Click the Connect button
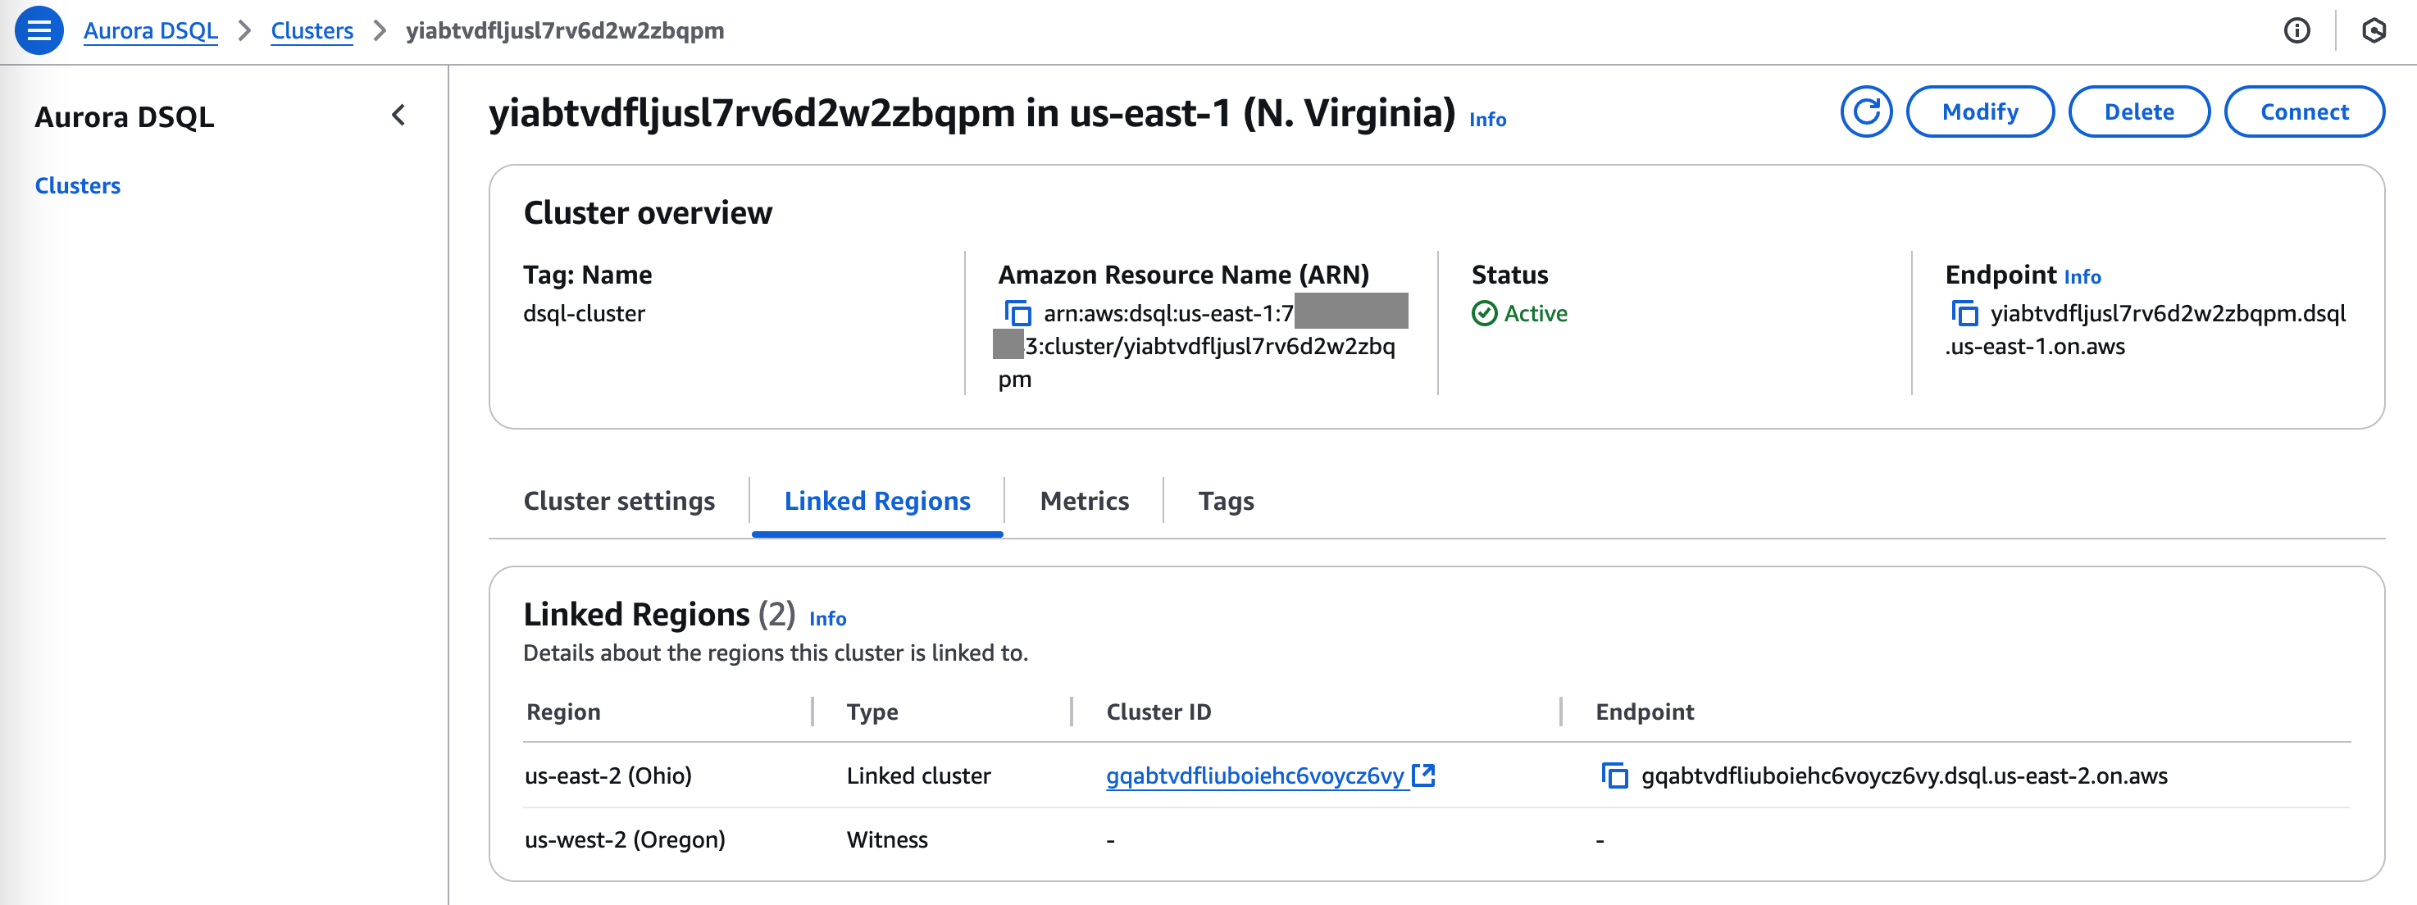Screen dimensions: 2417x905 tap(2304, 111)
